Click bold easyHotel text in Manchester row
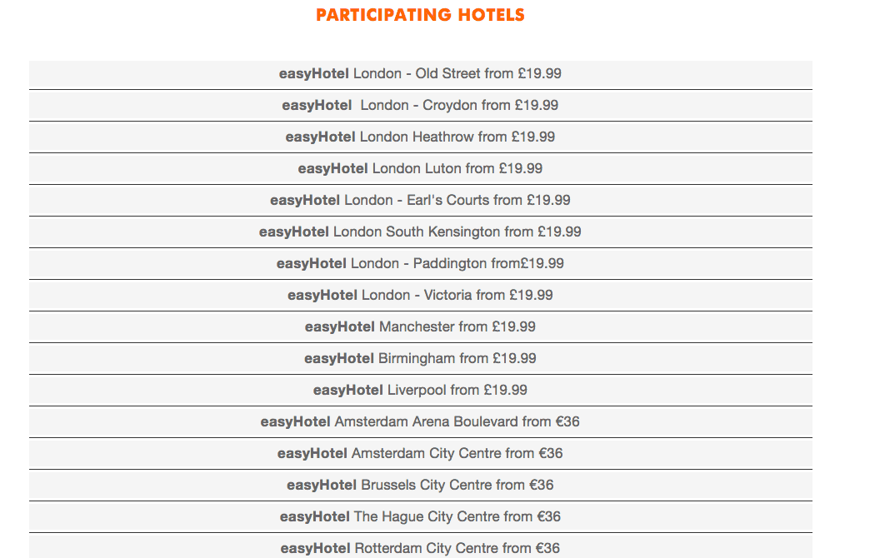Screen dimensions: 875x558 340,327
